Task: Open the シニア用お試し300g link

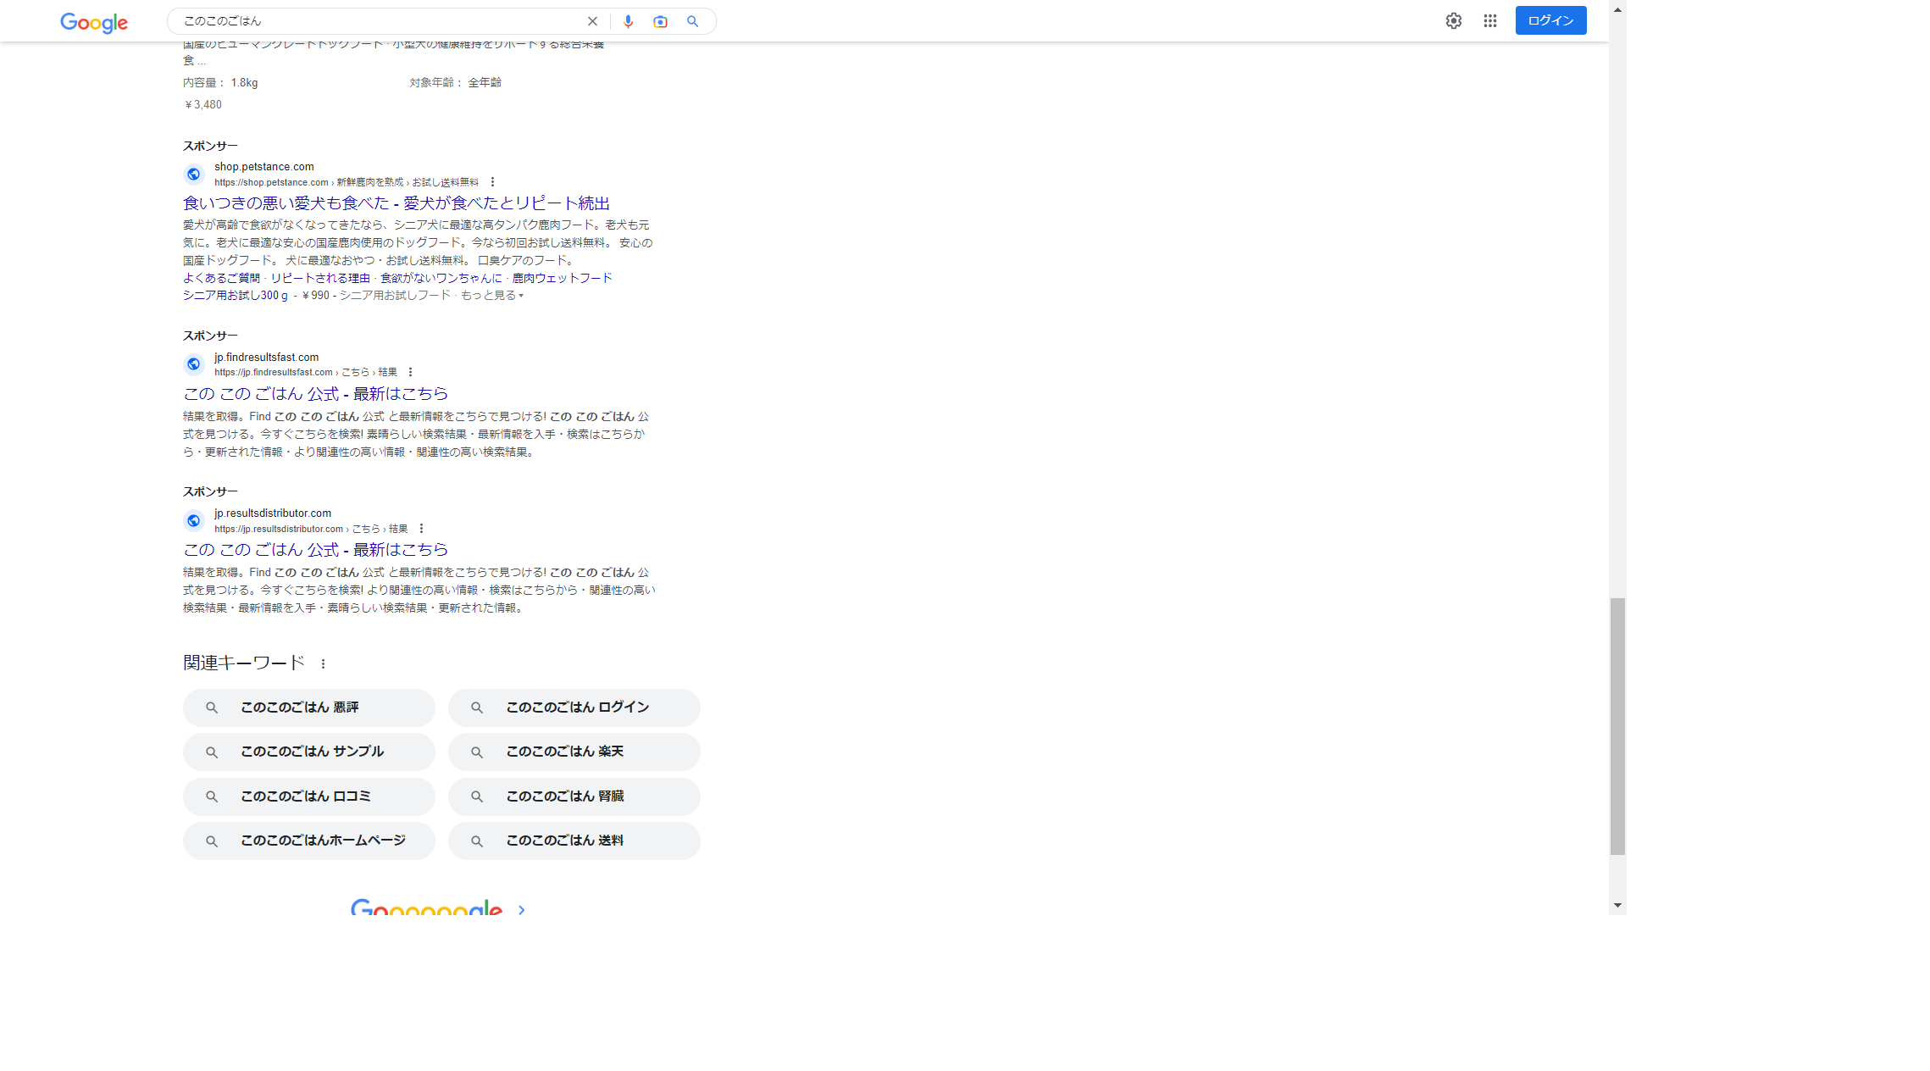Action: pyautogui.click(x=236, y=296)
